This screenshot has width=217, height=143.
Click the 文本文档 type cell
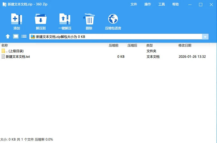click(x=153, y=57)
